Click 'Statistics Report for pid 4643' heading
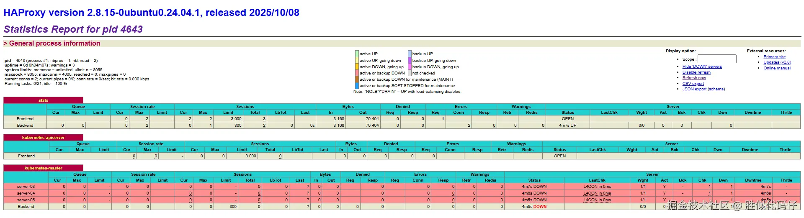Viewport: 804px width, 218px height. pos(73,29)
